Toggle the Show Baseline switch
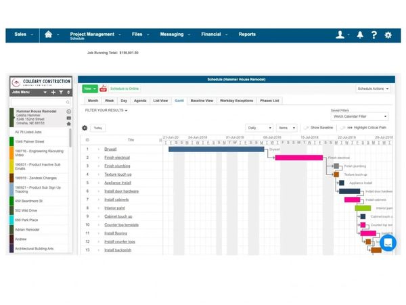Viewport: 406px width, 305px height. (307, 128)
